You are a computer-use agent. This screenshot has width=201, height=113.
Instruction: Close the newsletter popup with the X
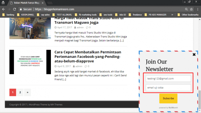(194, 54)
